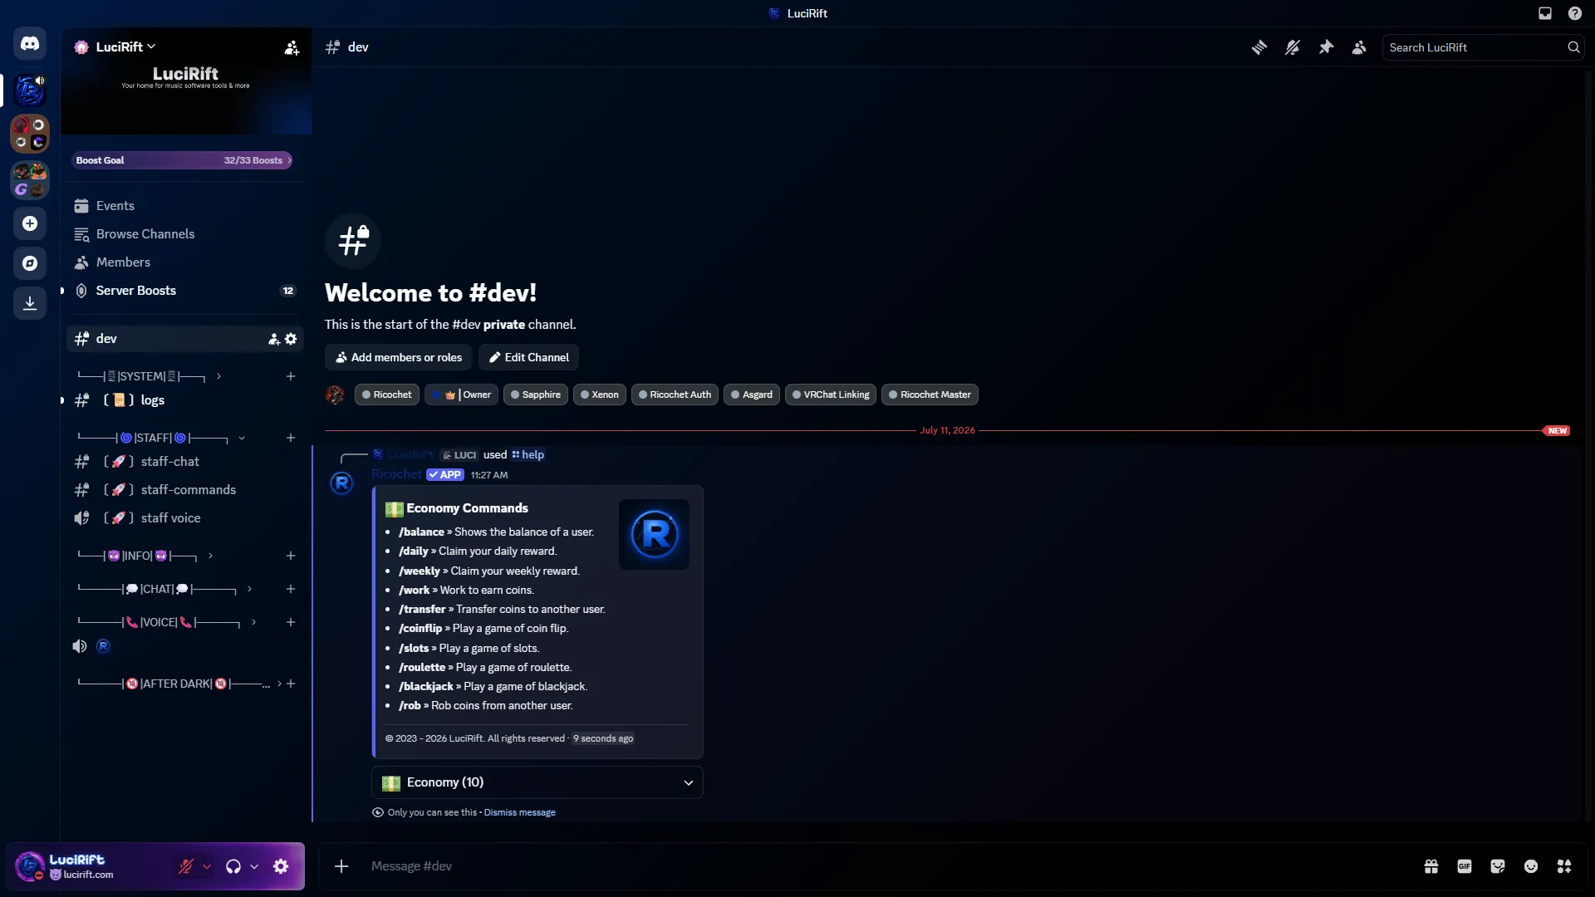Expand the CHAT category
This screenshot has width=1595, height=897.
164,589
